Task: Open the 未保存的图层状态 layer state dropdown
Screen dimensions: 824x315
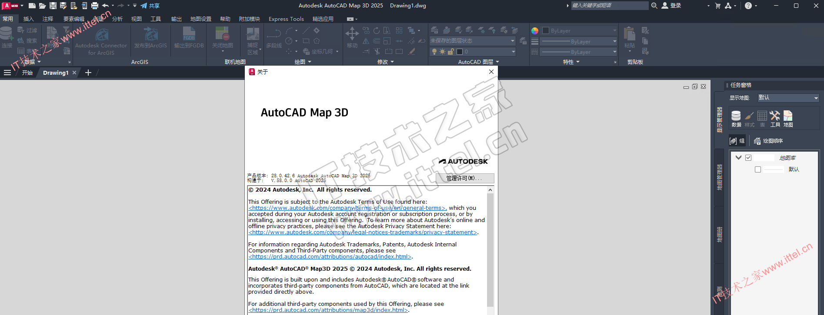Action: click(472, 41)
